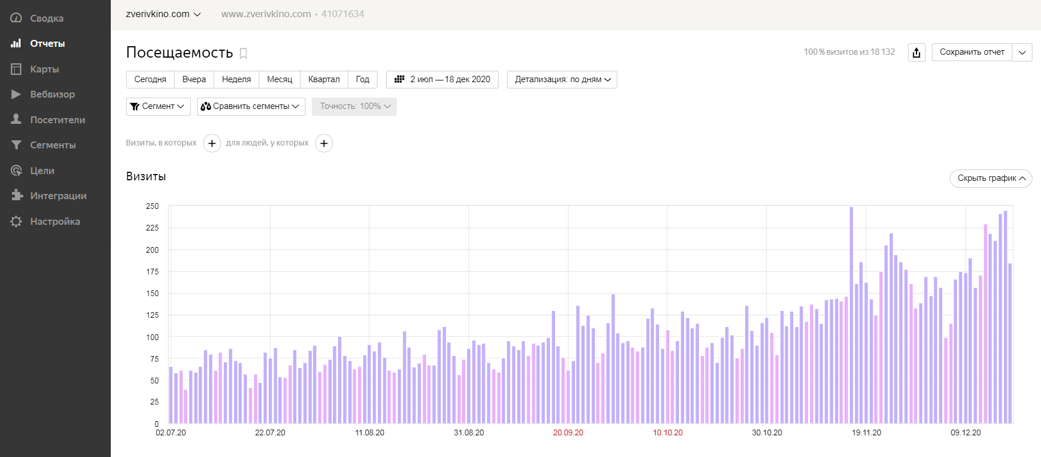This screenshot has height=457, width=1041.
Task: Hide the chart with Скрыть график
Action: (x=991, y=178)
